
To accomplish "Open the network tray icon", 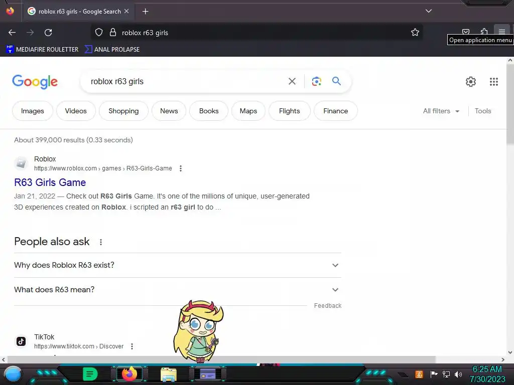I will point(446,374).
